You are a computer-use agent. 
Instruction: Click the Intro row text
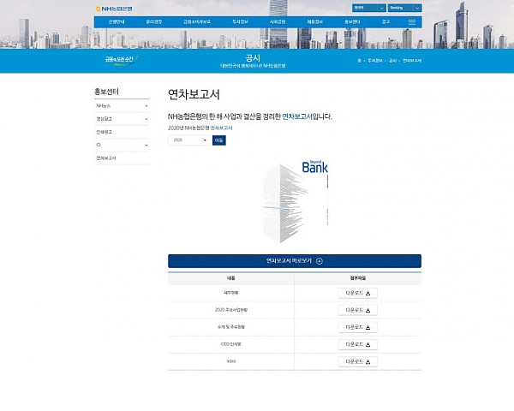pyautogui.click(x=231, y=361)
